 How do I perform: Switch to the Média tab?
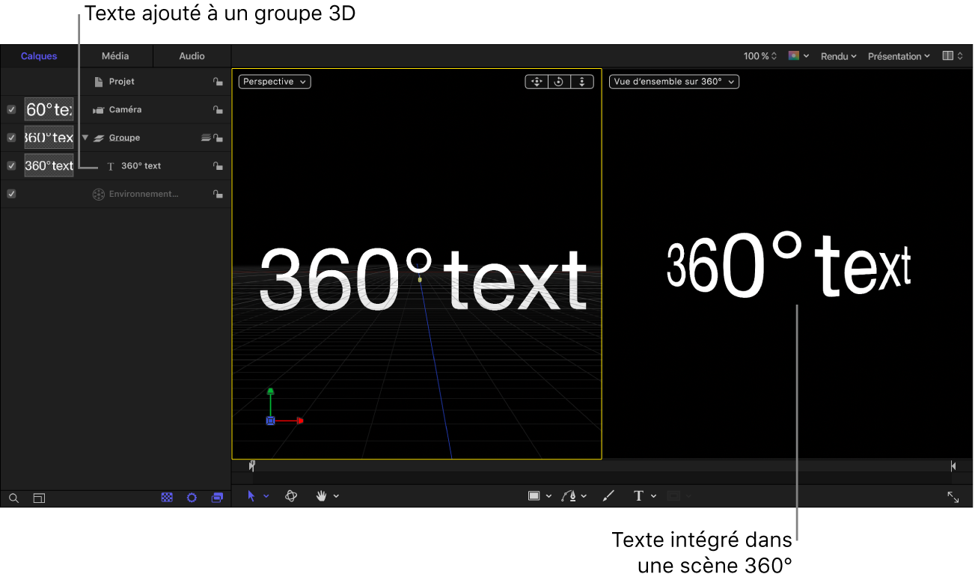tap(114, 55)
